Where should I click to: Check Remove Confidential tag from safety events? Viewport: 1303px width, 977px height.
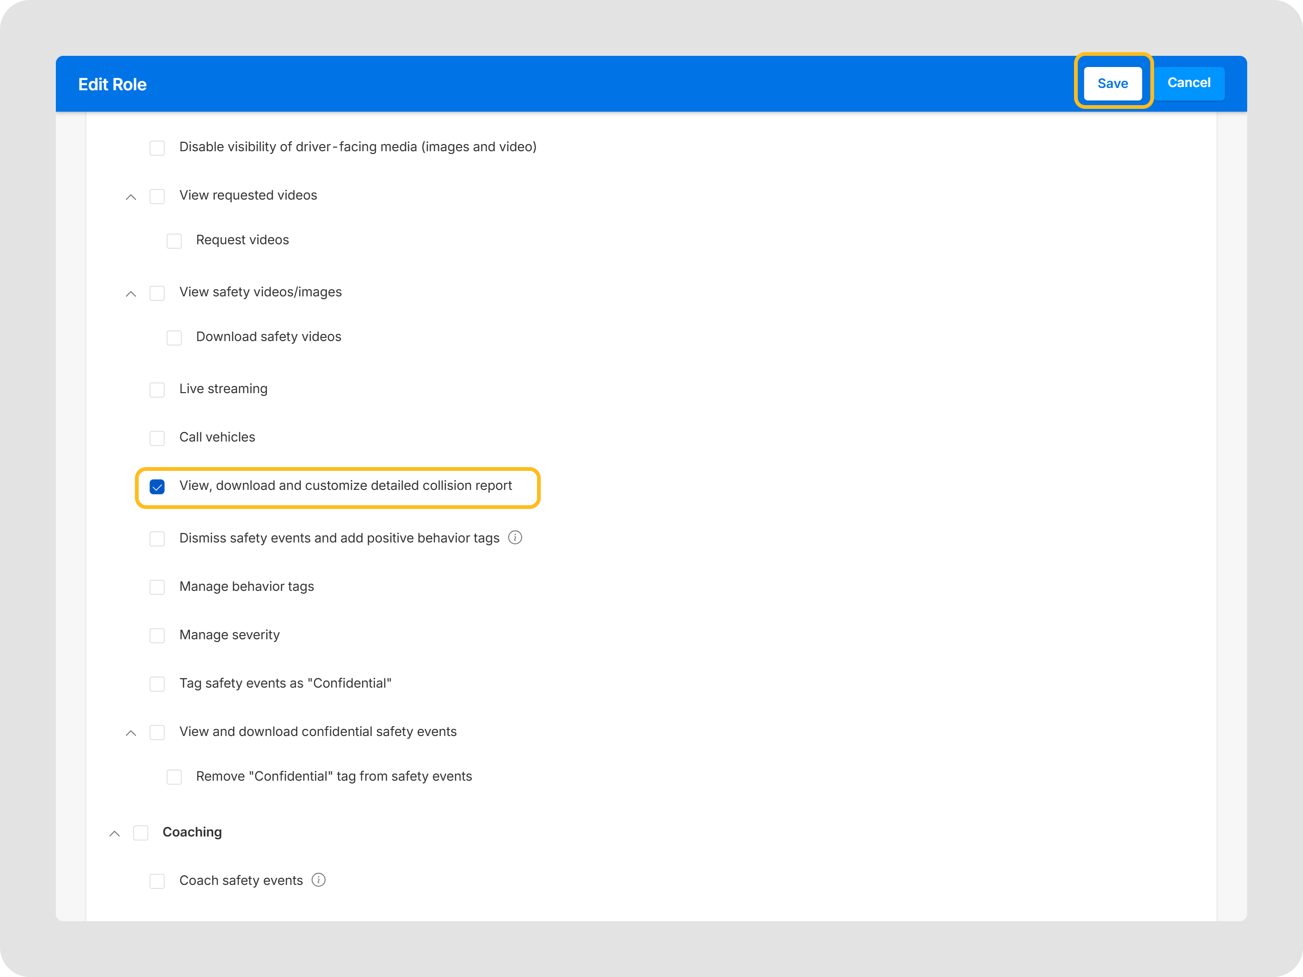(175, 777)
